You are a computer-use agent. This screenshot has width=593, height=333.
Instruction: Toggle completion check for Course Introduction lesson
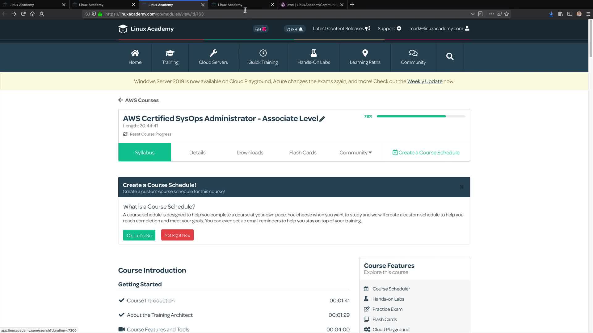121,300
